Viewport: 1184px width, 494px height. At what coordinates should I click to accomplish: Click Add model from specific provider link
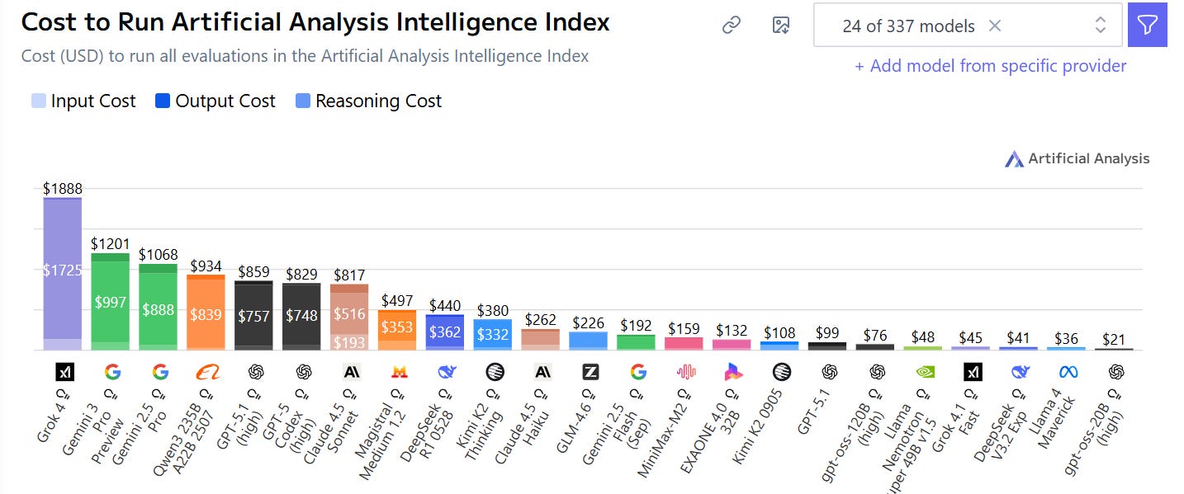tap(990, 66)
